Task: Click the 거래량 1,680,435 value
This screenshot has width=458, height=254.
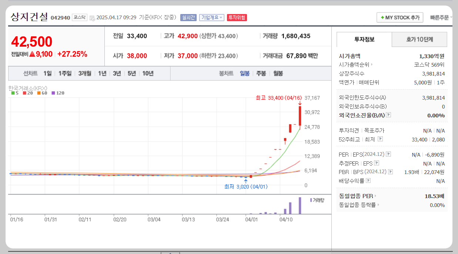Action: [x=296, y=36]
